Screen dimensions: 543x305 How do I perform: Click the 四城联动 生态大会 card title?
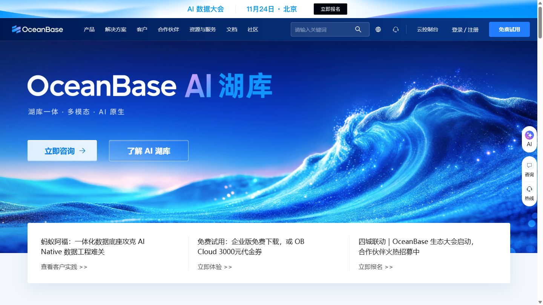416,247
